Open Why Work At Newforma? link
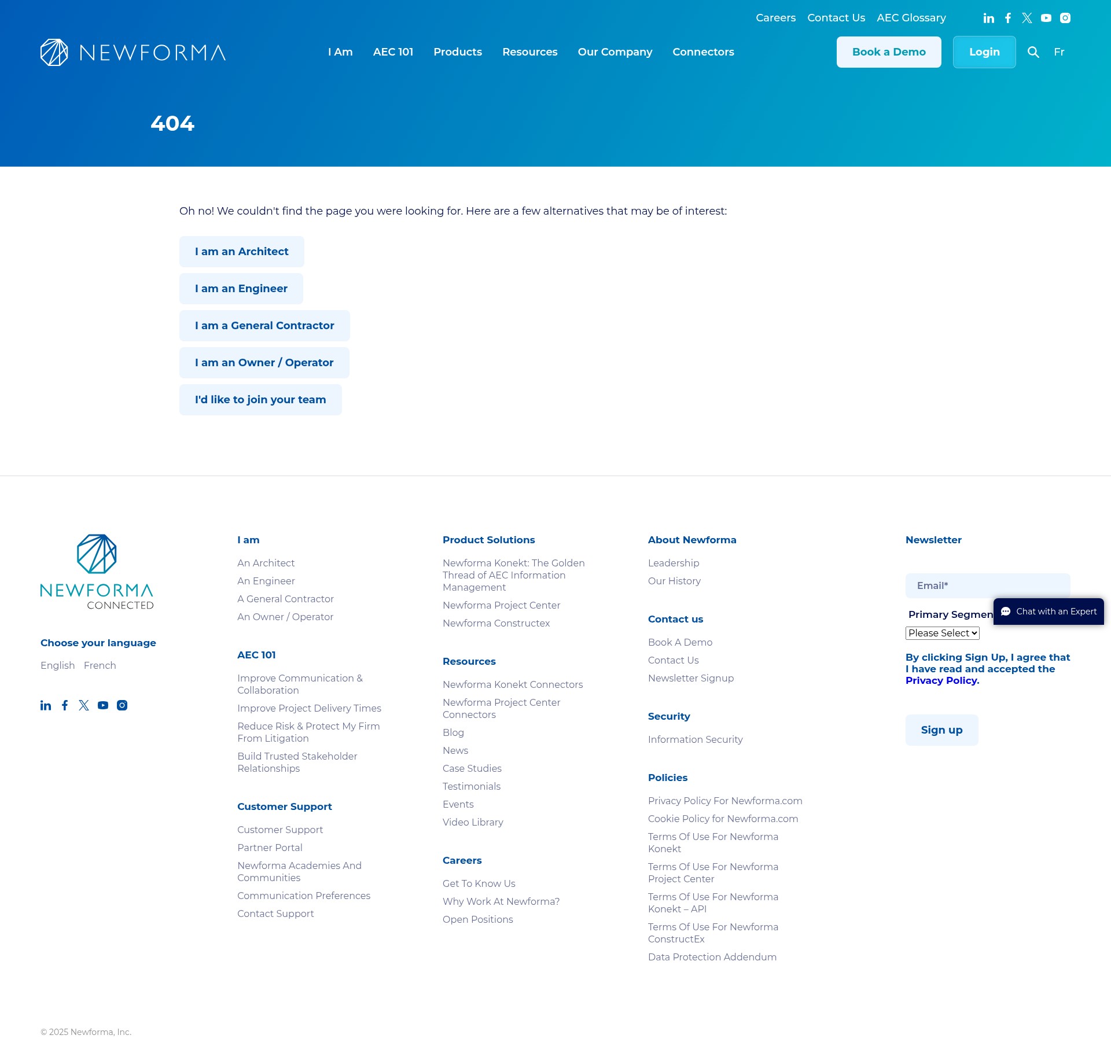This screenshot has width=1111, height=1046. 501,901
